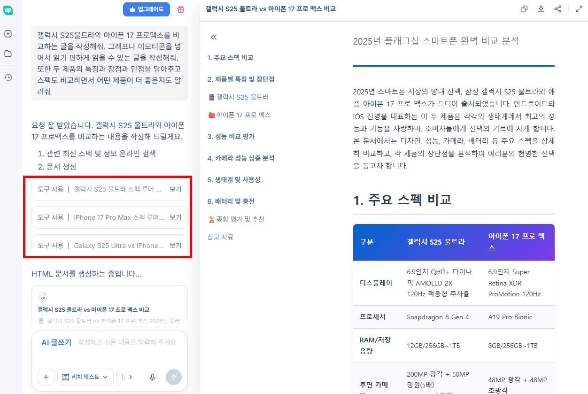This screenshot has height=394, width=588.
Task: Send message with the up-arrow button
Action: coord(174,377)
